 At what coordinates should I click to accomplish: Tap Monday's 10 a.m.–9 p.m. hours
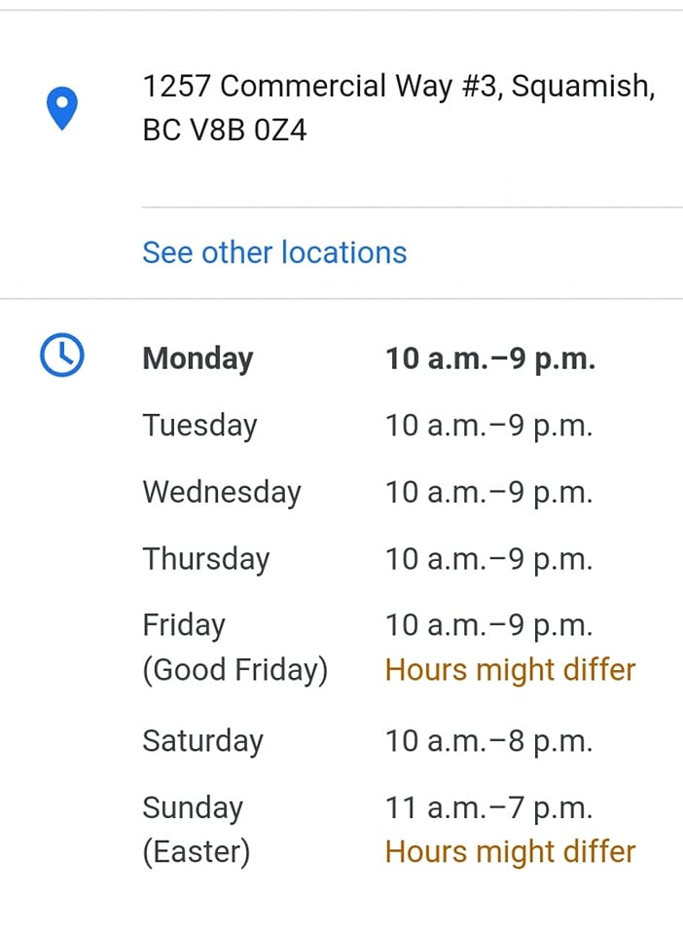coord(490,358)
